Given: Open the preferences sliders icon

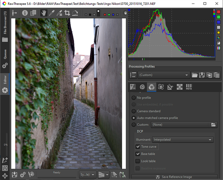Looking at the screenshot, I should click(x=5, y=168).
